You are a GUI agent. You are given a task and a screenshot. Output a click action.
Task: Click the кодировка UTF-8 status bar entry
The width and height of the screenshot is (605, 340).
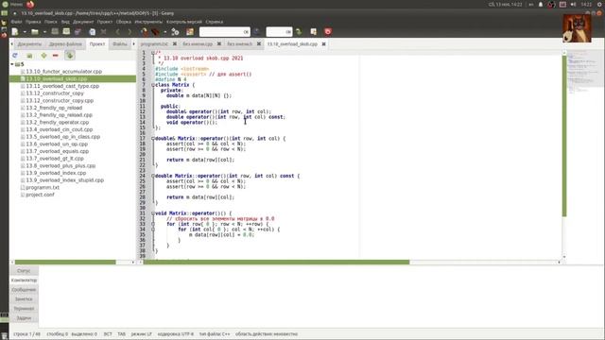click(176, 334)
